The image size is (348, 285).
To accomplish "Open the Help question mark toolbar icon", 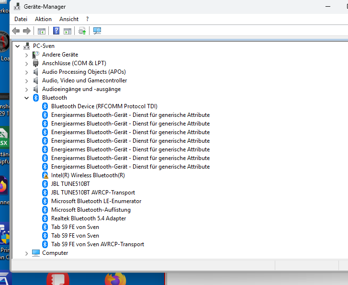I will tap(56, 31).
